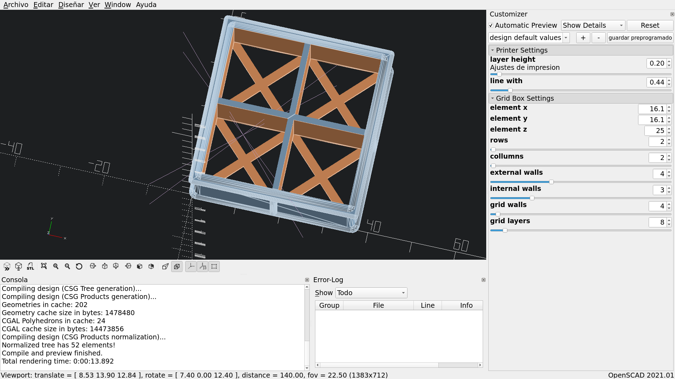The width and height of the screenshot is (675, 379).
Task: Click the Reset button in Customizer
Action: [650, 25]
